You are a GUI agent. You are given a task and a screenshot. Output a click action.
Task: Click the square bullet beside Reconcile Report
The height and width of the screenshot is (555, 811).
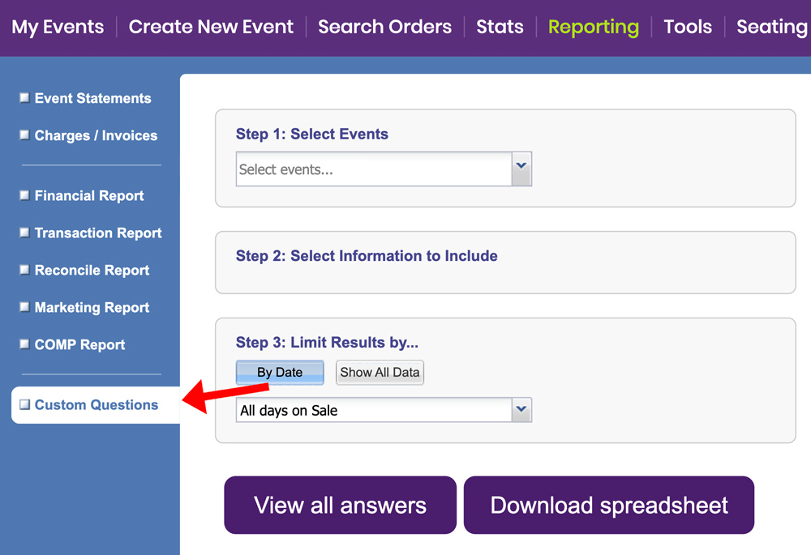click(x=24, y=270)
